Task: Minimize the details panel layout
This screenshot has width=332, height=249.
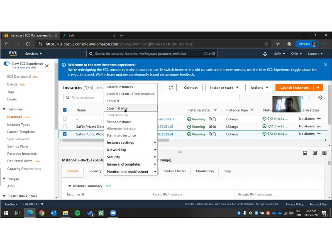Action: [305, 153]
